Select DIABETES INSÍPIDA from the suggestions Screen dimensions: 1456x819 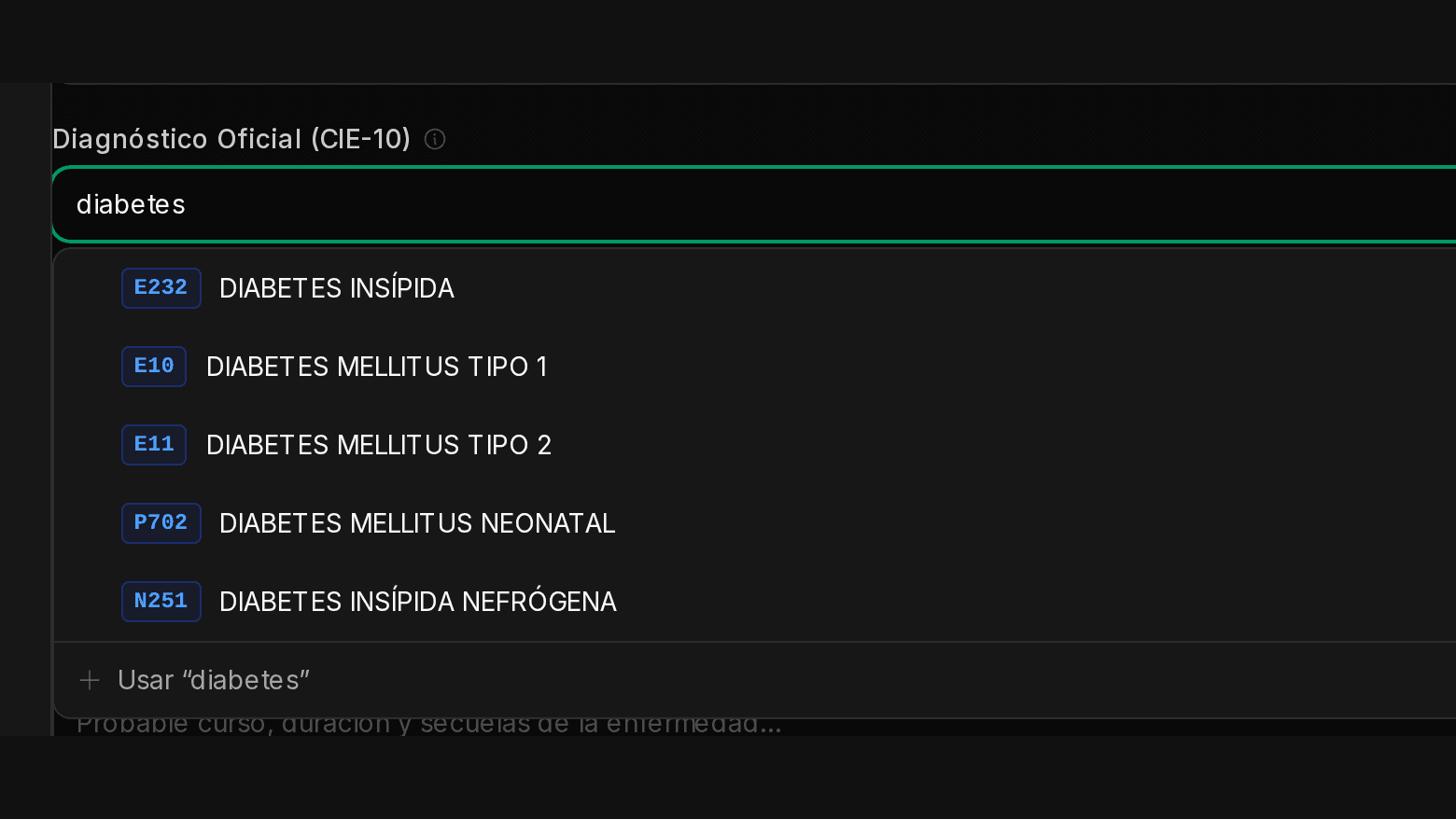[x=756, y=287]
